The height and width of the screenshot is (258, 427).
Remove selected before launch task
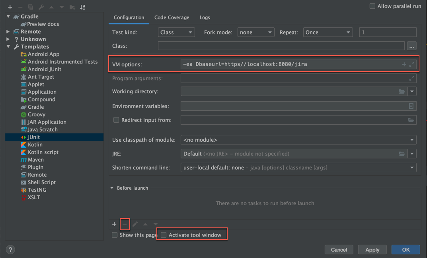coord(125,224)
